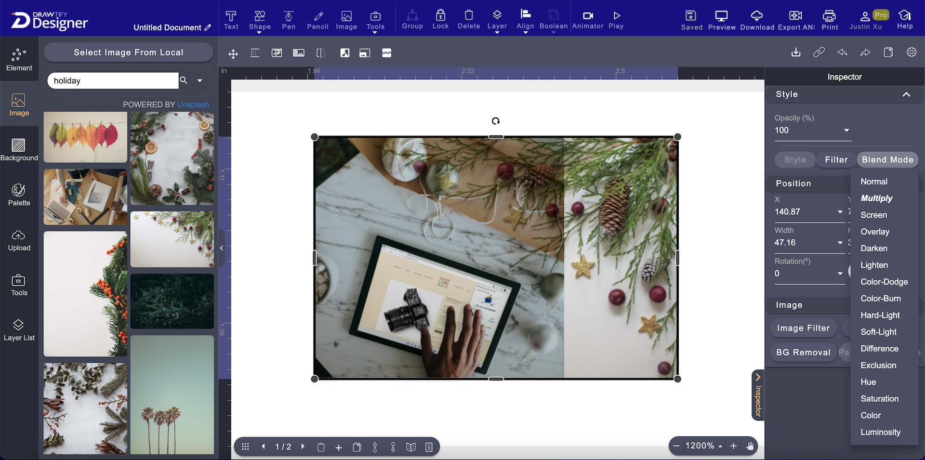
Task: Click Select Image From Local button
Action: [128, 52]
